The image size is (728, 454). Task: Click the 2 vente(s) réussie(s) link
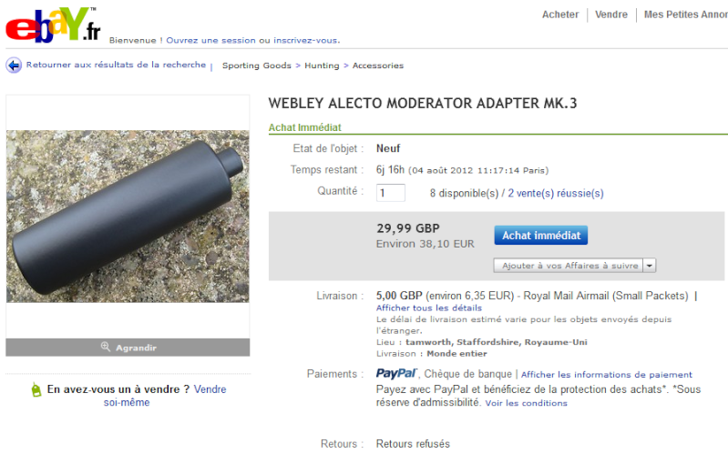[x=556, y=193]
